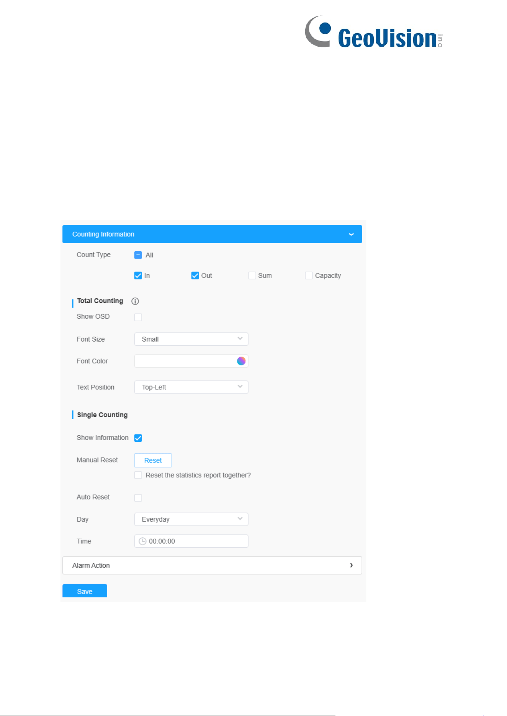Check Reset the statistics report together

pos(138,475)
